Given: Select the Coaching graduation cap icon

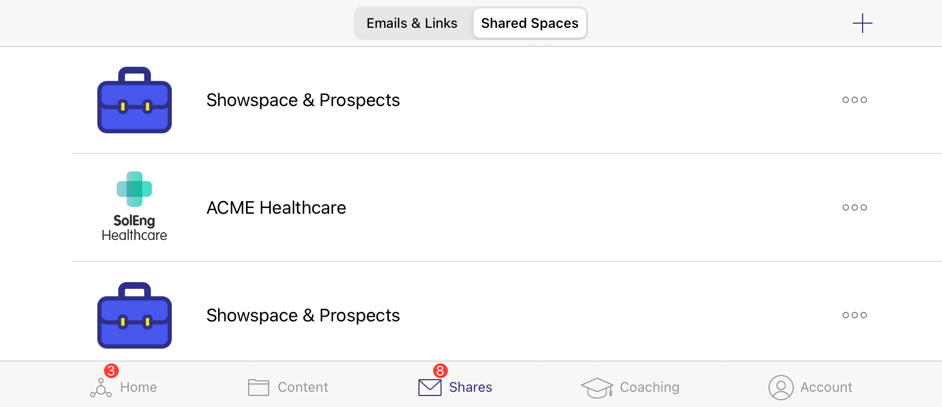Looking at the screenshot, I should click(597, 387).
